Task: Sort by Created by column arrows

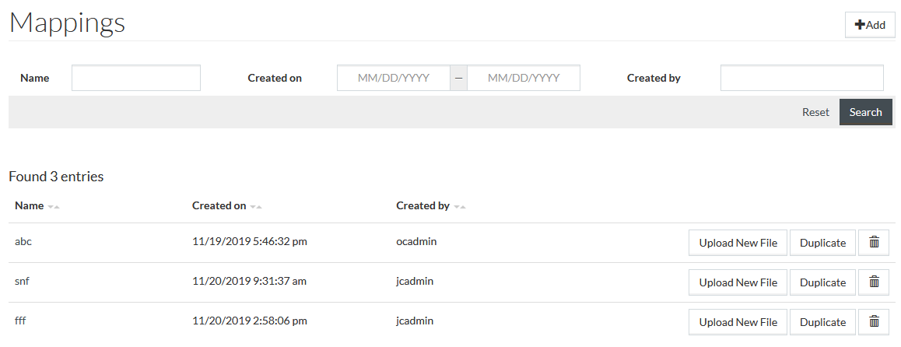Action: 460,206
